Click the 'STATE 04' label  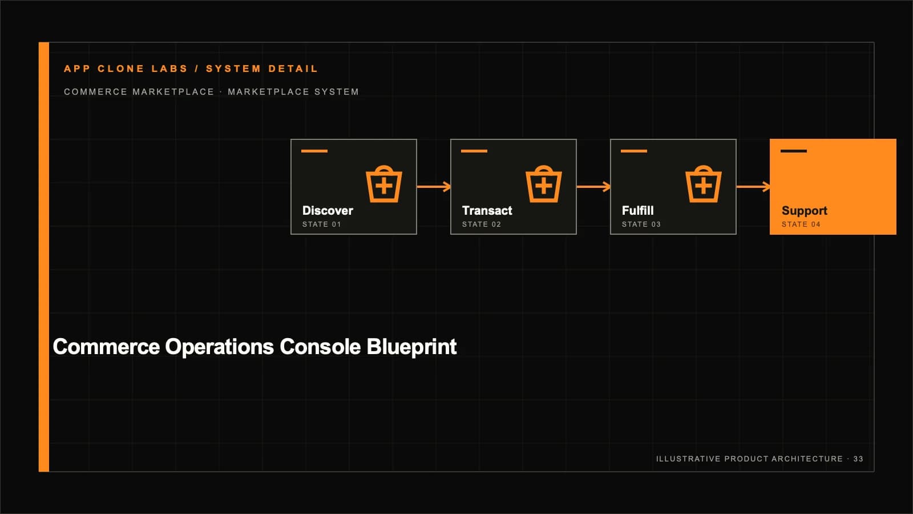(801, 224)
